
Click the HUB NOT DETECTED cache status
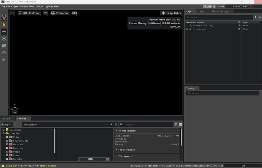pos(243,6)
